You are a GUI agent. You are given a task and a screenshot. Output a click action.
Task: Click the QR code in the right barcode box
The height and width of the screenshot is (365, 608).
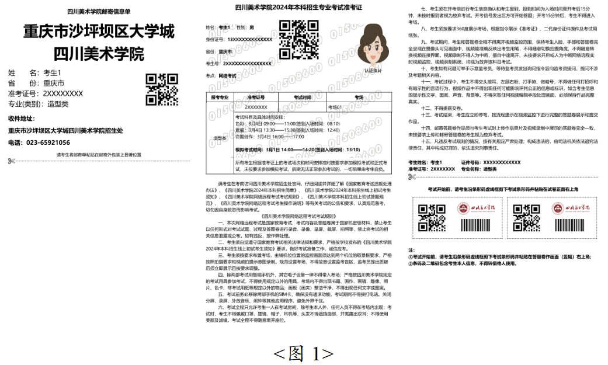pos(527,218)
